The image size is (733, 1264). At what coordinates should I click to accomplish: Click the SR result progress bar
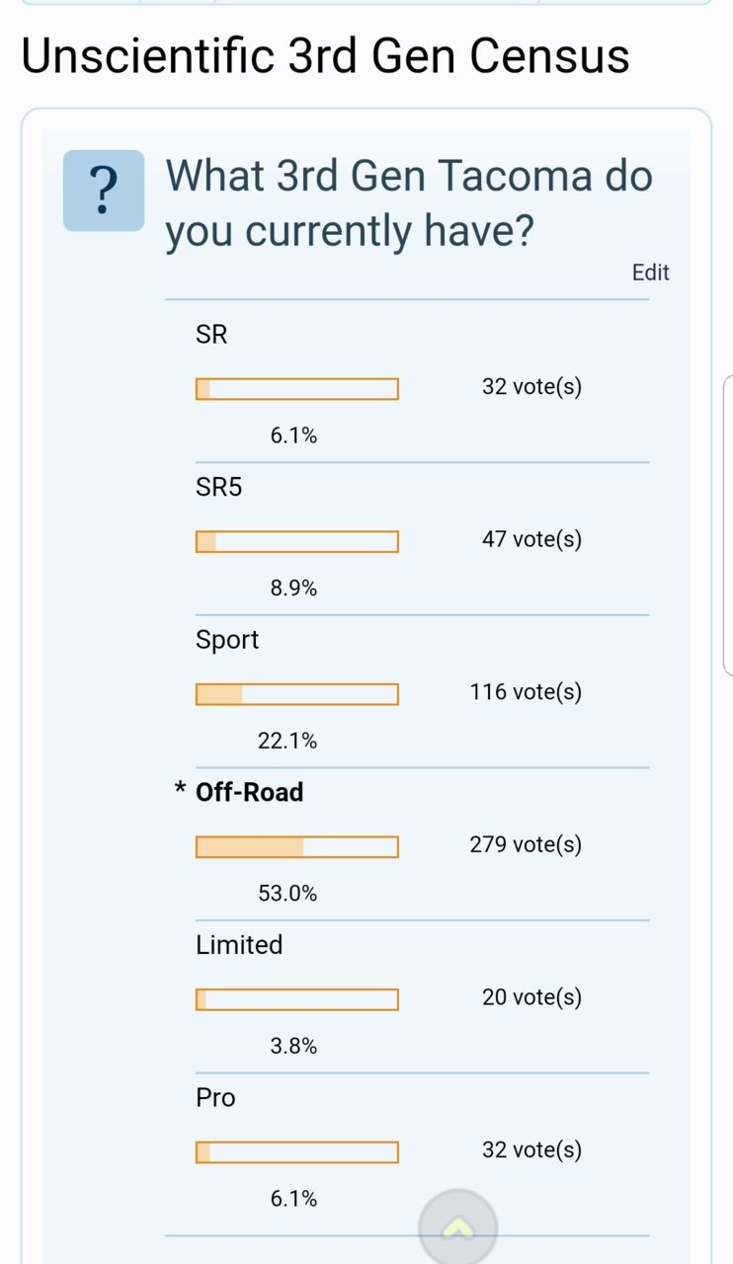pos(297,389)
